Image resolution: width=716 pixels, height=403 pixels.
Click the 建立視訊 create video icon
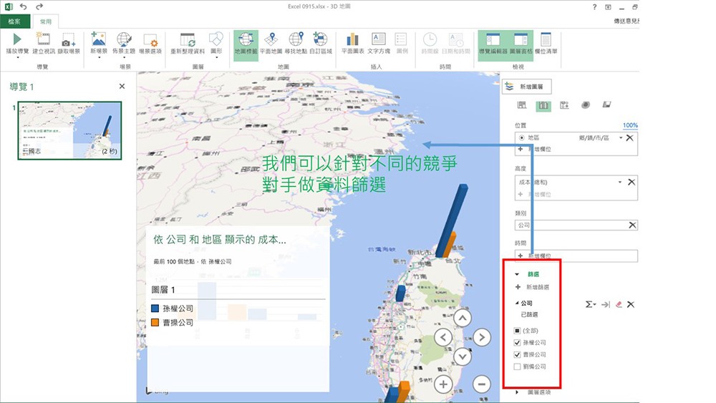44,44
